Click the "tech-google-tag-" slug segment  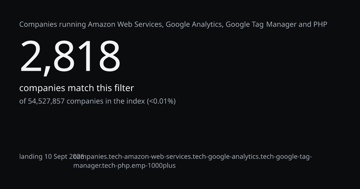pyautogui.click(x=287, y=157)
